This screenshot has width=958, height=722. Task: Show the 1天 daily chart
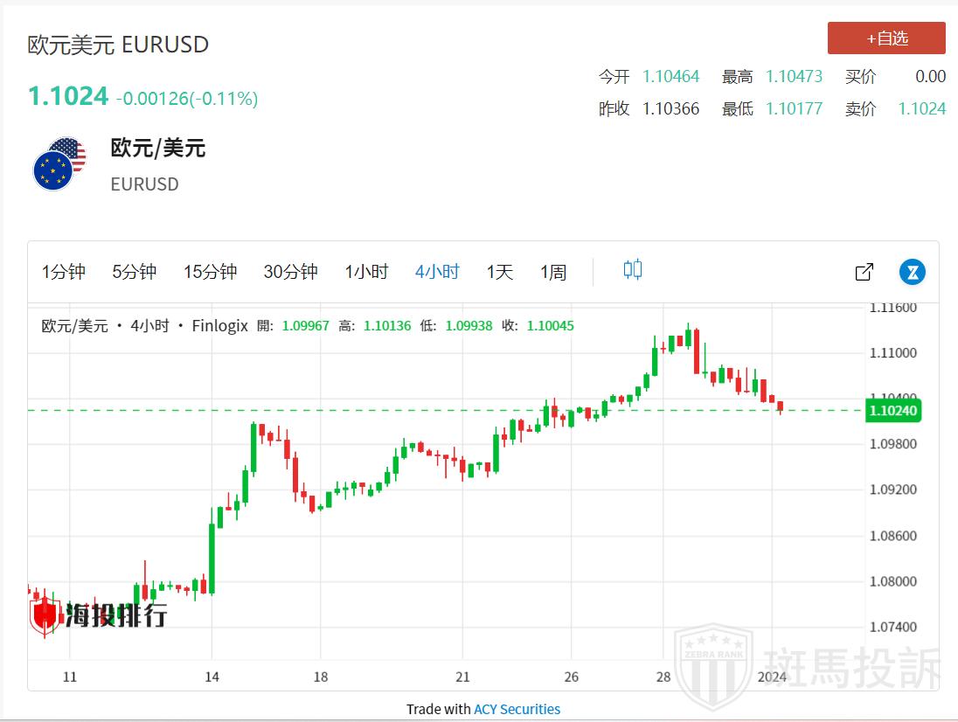coord(500,272)
